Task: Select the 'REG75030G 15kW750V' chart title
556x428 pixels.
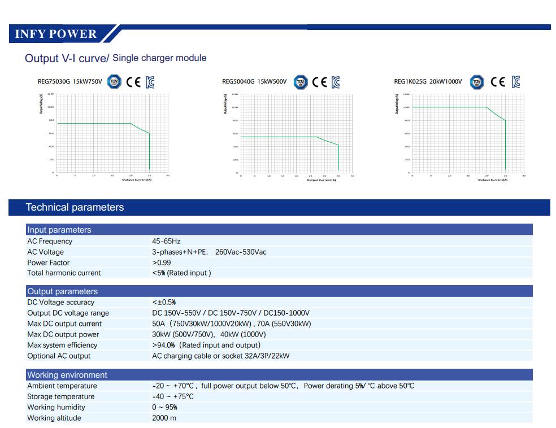Action: tap(70, 81)
